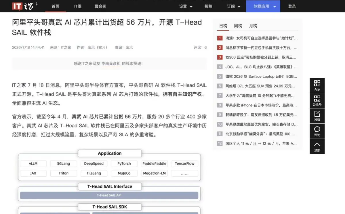
Task: Go to IT圈 in navigation
Action: click(x=78, y=6)
